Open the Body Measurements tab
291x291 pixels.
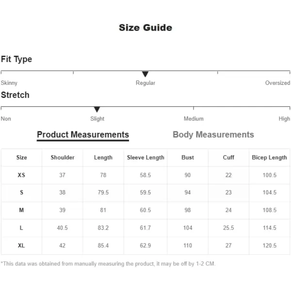pos(213,135)
